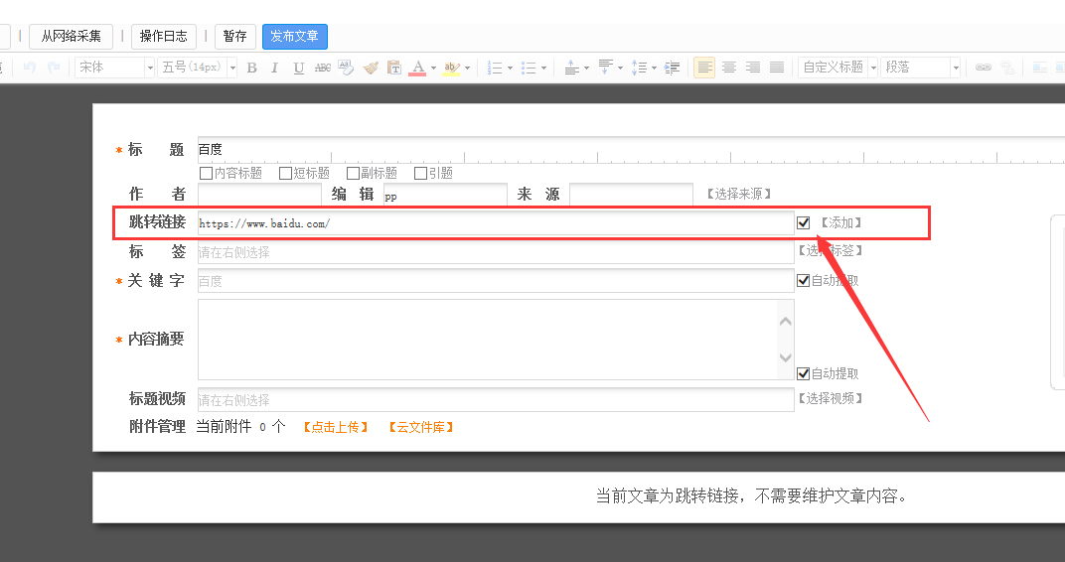Click the 【选择来源】 link
Viewport: 1065px width, 562px height.
[739, 195]
